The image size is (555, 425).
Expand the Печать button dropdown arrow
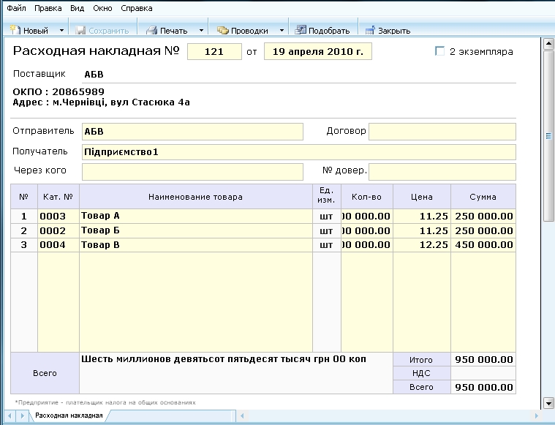coord(201,31)
